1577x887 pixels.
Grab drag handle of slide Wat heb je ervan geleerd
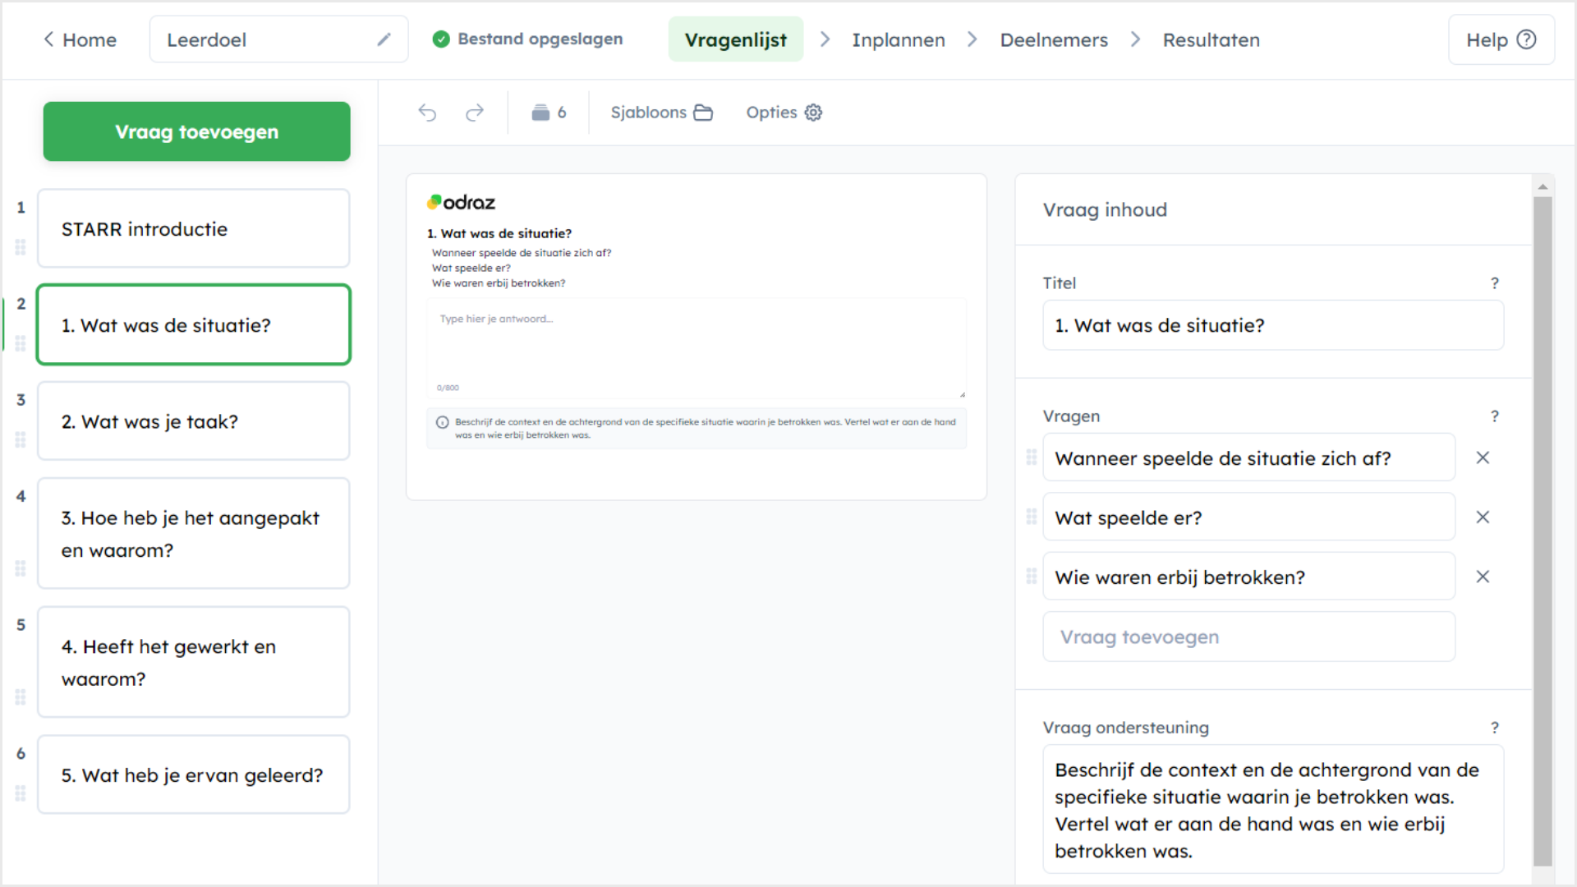click(21, 793)
